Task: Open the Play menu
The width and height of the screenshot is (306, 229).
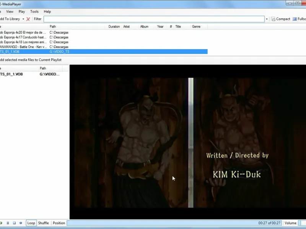Action: coord(22,11)
